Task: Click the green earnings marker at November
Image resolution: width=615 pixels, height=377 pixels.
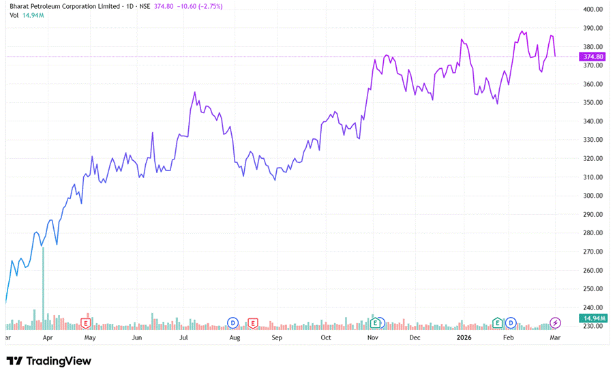Action: click(373, 322)
